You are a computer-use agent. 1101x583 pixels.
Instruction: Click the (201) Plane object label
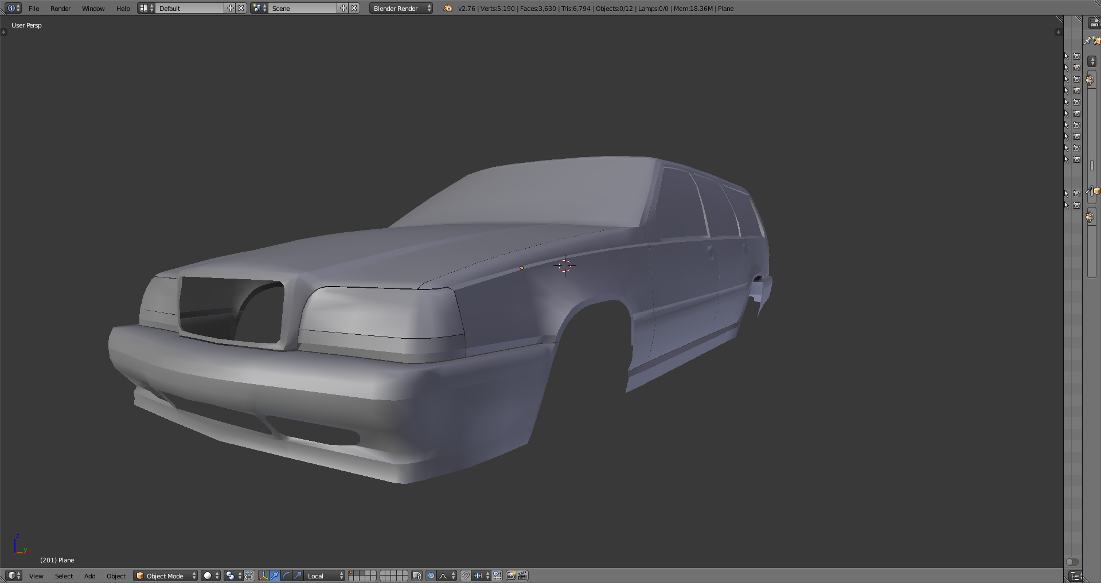[57, 560]
